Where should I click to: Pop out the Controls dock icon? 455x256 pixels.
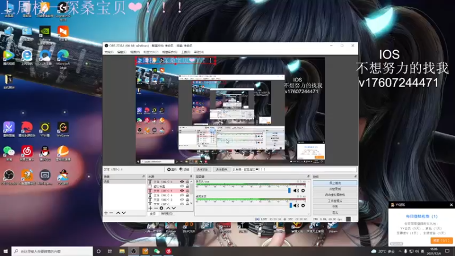coord(355,176)
